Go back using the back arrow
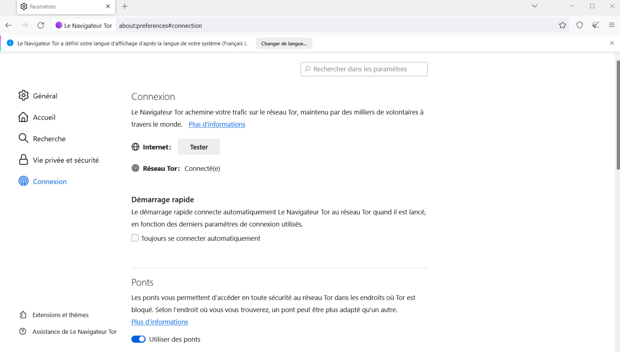Screen dimensions: 620x352 [9, 26]
